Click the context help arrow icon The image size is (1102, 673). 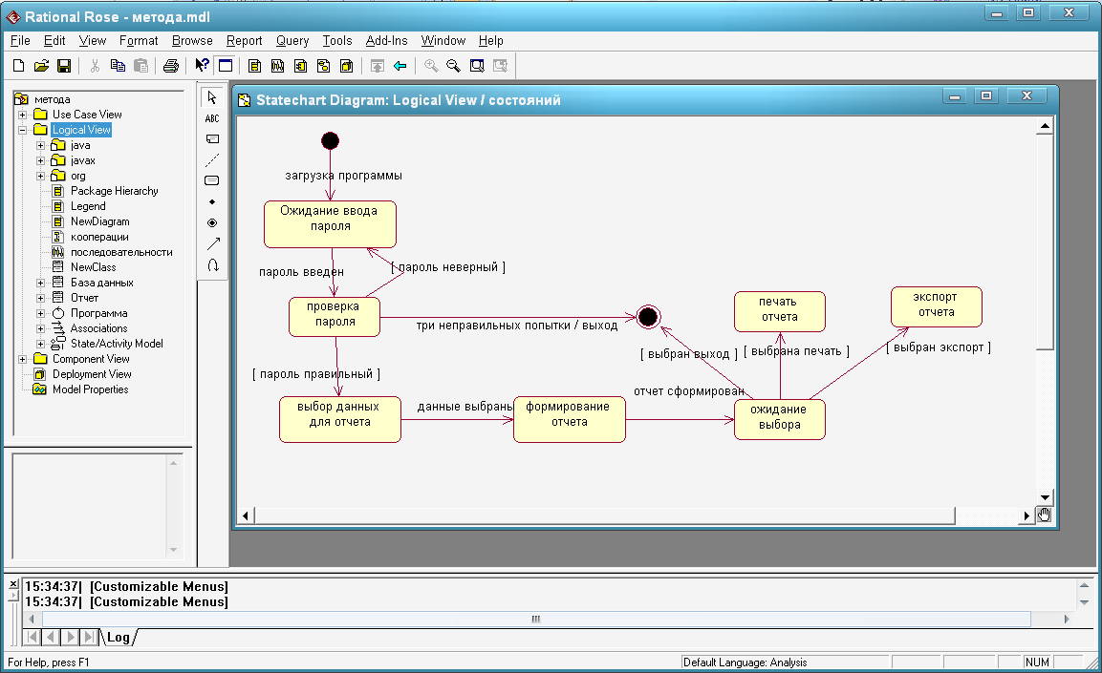(x=202, y=65)
